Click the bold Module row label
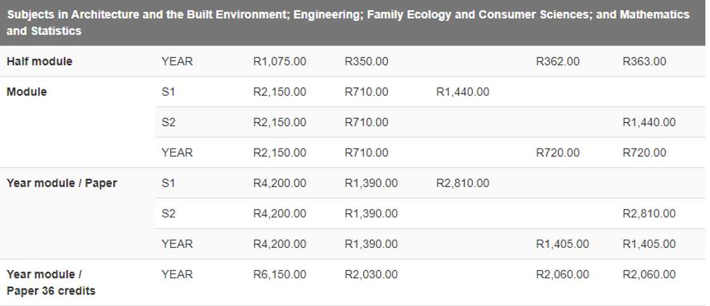This screenshot has height=306, width=710. [x=27, y=92]
